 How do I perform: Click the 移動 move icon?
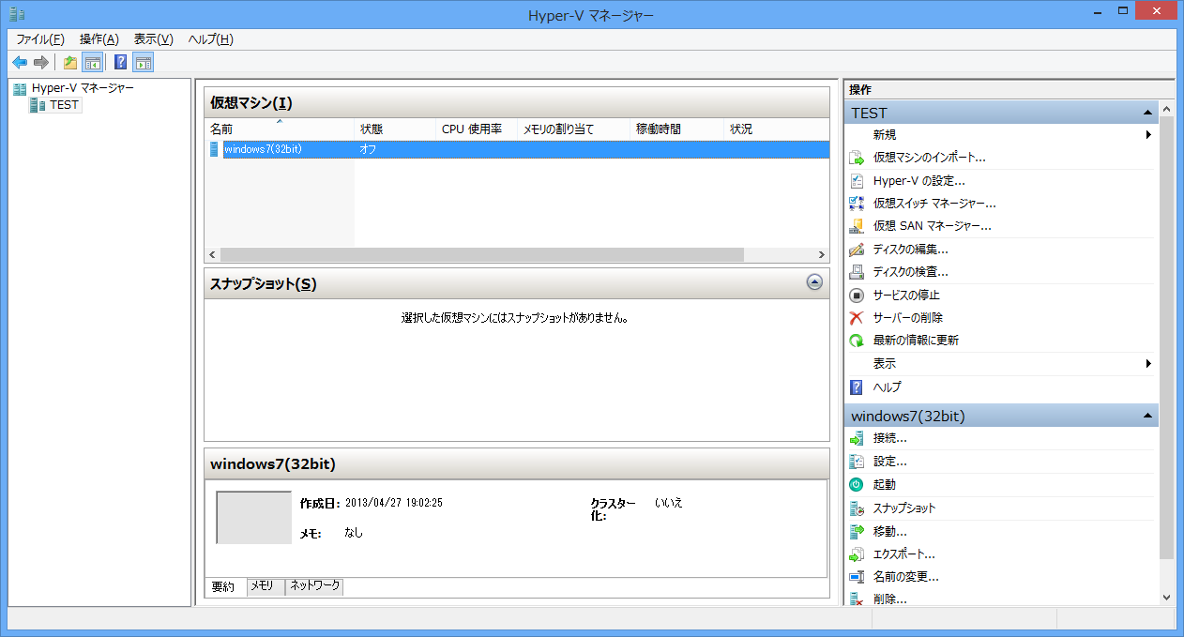856,531
